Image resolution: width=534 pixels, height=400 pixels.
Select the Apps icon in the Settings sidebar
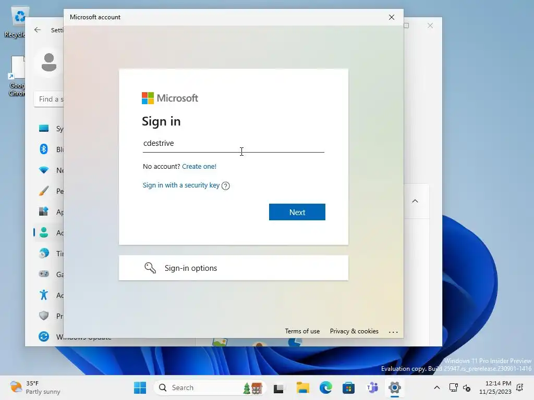tap(44, 211)
